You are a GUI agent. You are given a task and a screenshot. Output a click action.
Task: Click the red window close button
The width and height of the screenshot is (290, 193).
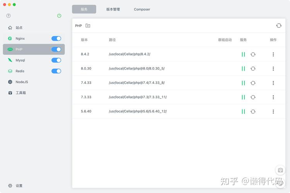pos(5,5)
